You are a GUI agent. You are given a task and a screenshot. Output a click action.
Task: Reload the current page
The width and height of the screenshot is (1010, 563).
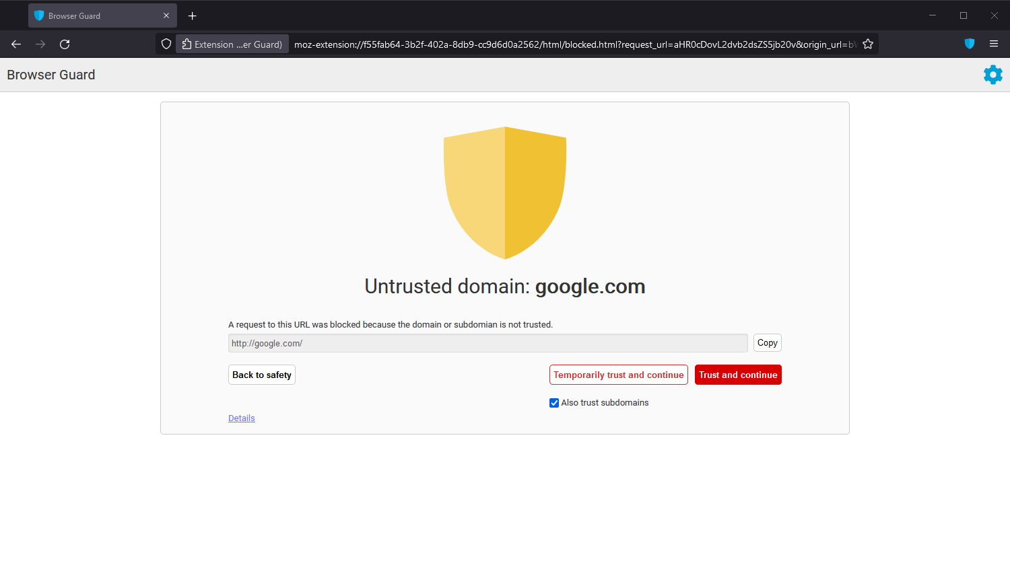(x=65, y=44)
